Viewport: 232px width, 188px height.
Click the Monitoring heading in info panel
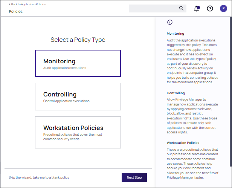pos(176,34)
